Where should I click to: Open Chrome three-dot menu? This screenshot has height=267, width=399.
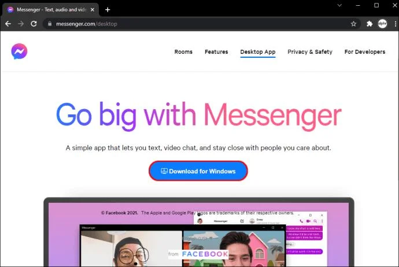click(395, 24)
